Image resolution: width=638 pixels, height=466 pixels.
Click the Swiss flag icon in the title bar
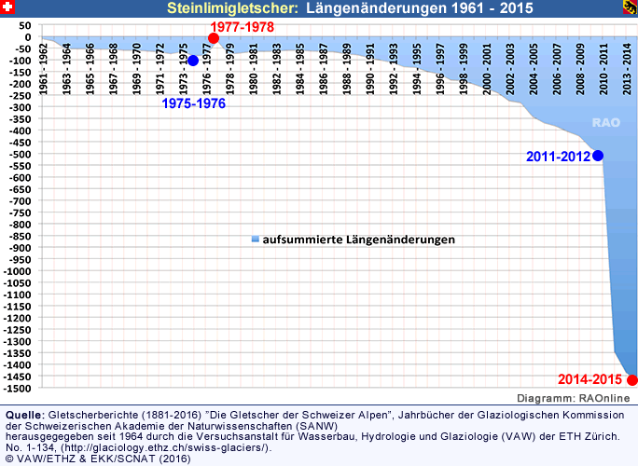(8, 9)
